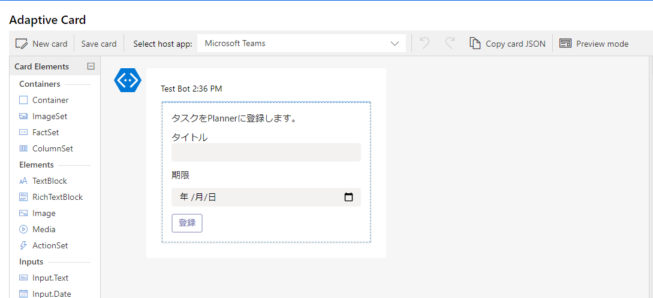Click the Save card button
653x298 pixels.
pyautogui.click(x=99, y=44)
